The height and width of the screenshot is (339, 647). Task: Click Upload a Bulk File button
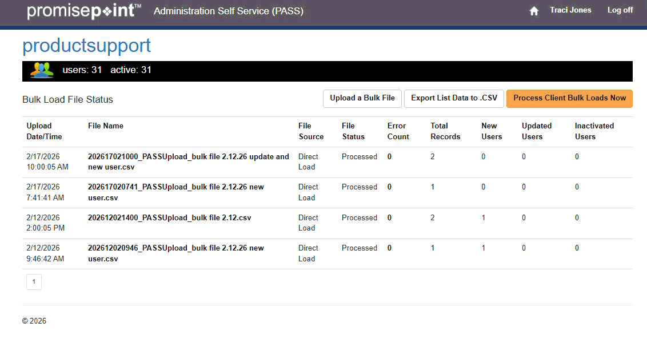[x=362, y=98]
